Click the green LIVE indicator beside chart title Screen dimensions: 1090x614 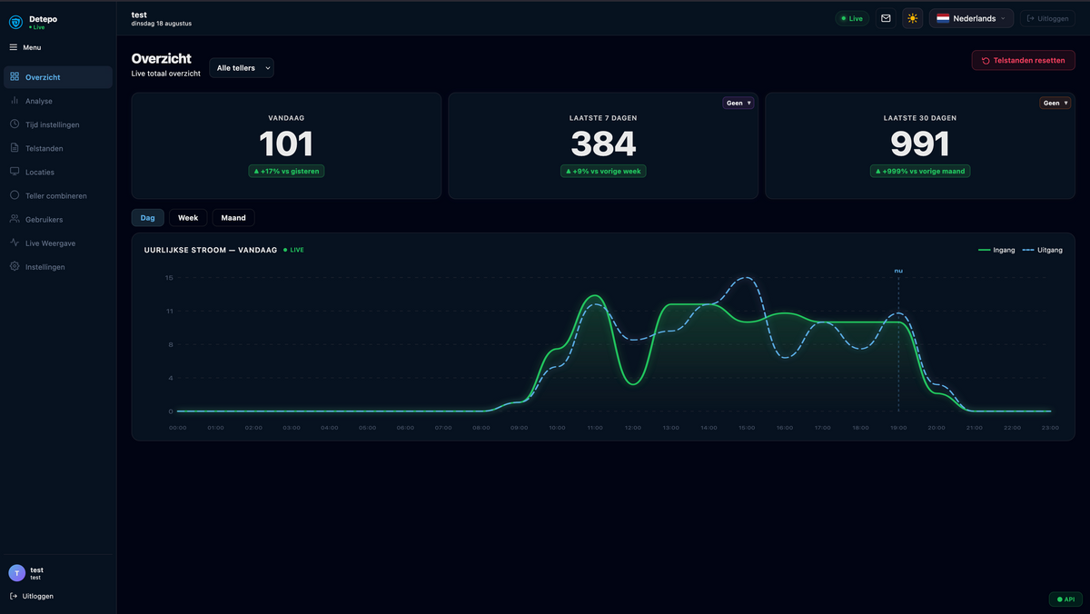293,250
